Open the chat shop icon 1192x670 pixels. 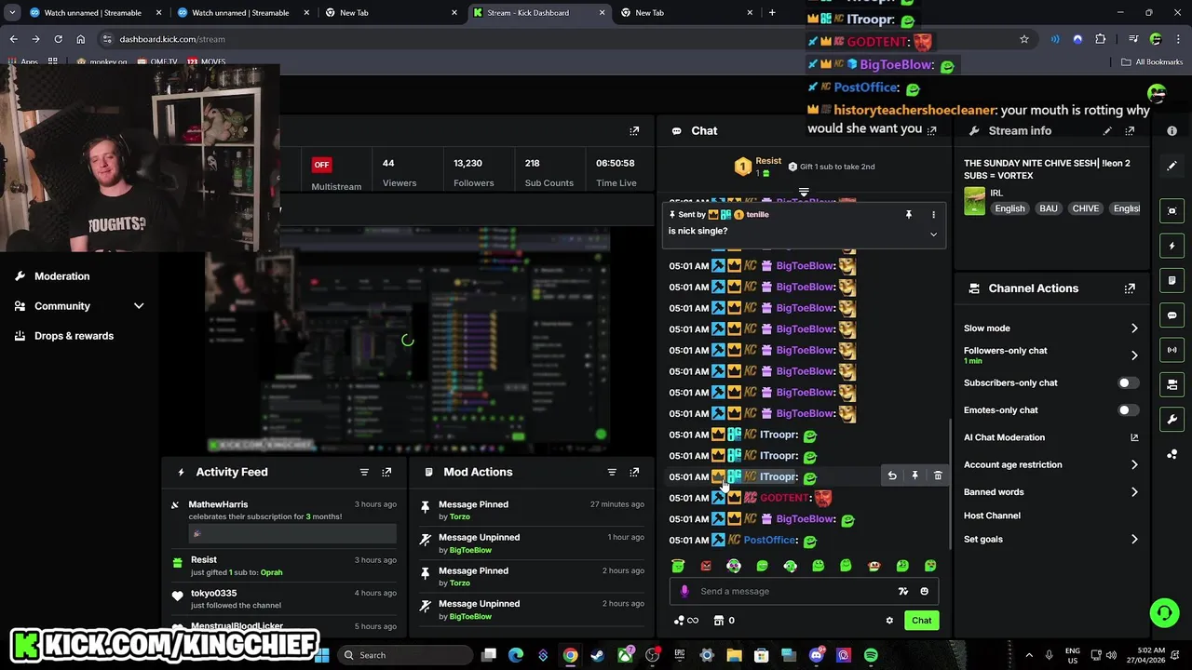(x=719, y=621)
